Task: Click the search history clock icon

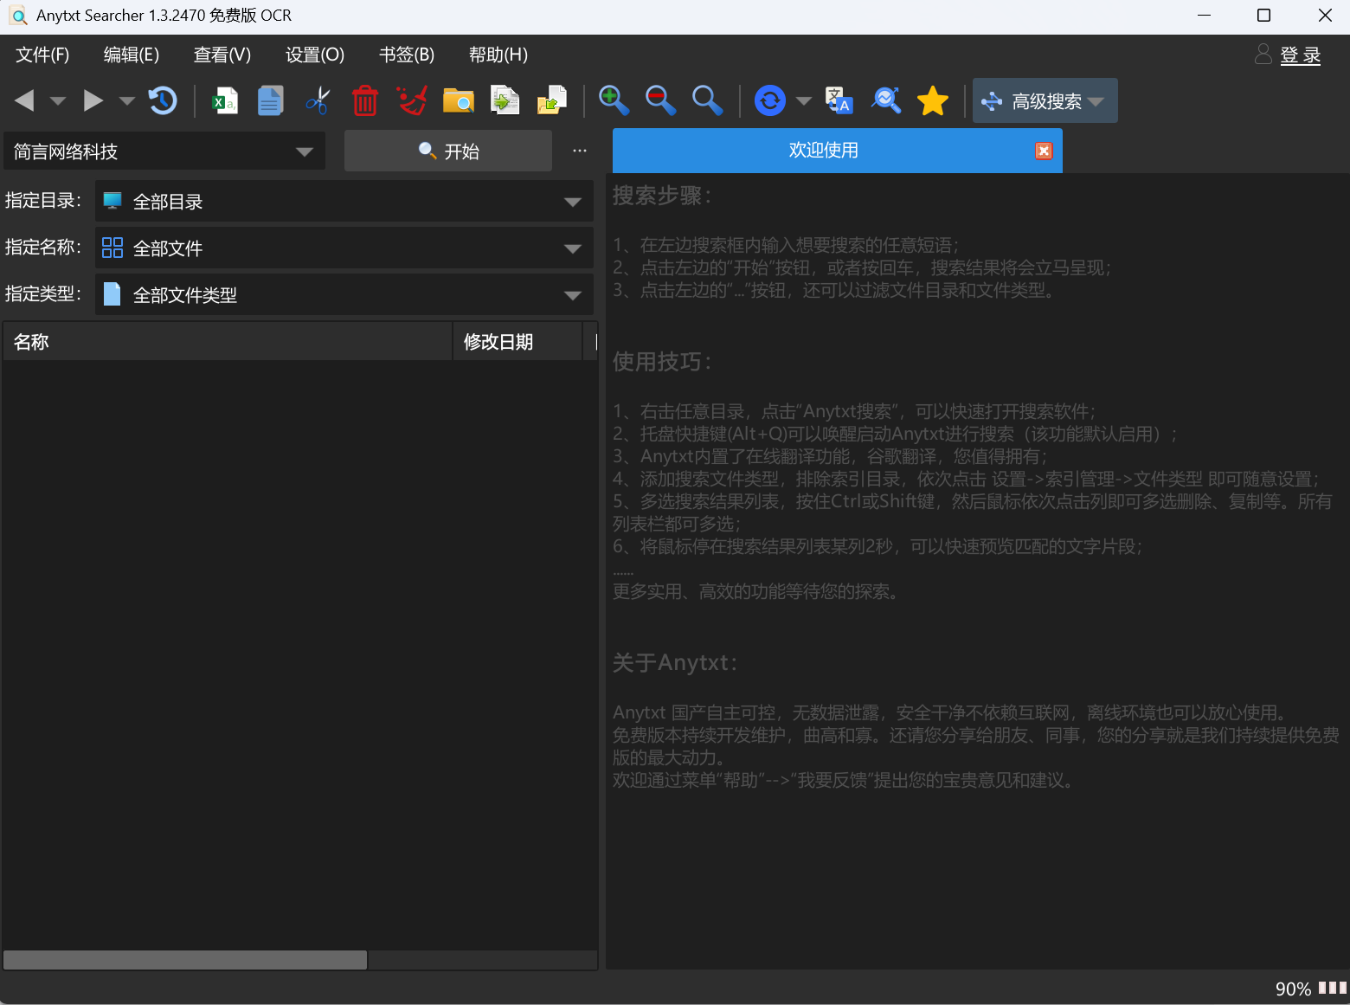Action: (163, 101)
